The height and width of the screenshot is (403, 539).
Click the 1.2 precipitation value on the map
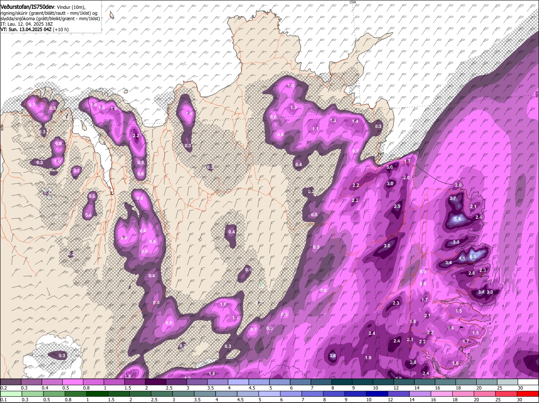click(333, 120)
